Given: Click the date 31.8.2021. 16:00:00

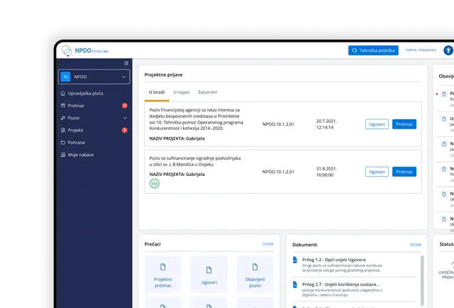Looking at the screenshot, I should pyautogui.click(x=326, y=172).
